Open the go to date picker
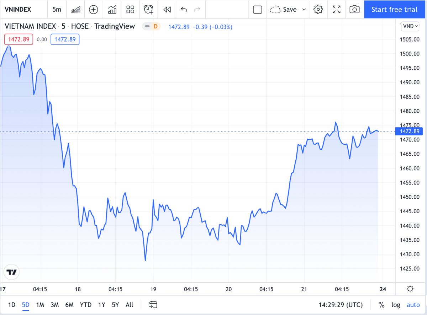The height and width of the screenshot is (315, 427). click(x=153, y=305)
